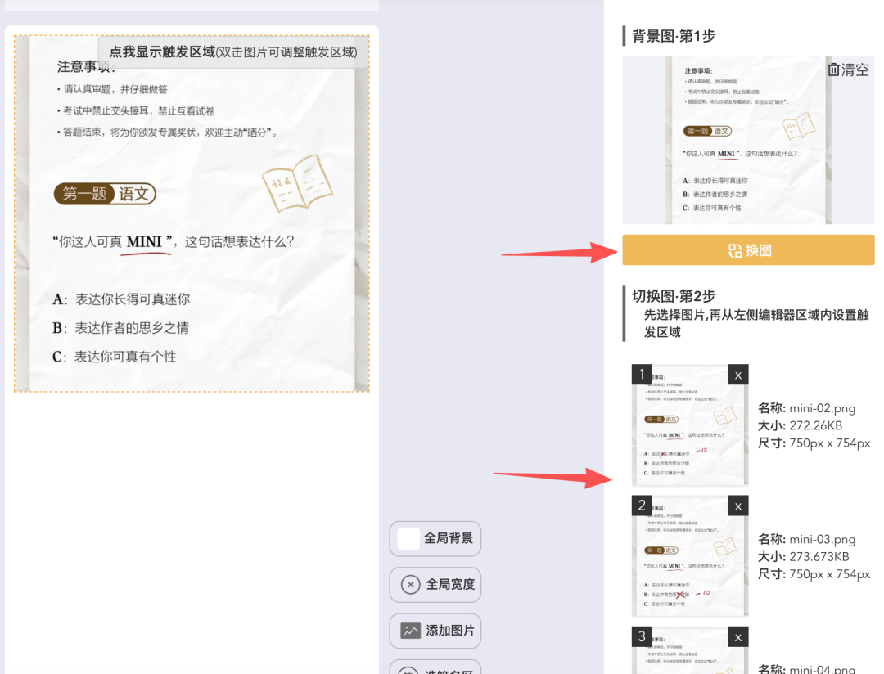Viewport: 884px width, 674px height.
Task: Click the trash icon next to 清空
Action: [833, 70]
